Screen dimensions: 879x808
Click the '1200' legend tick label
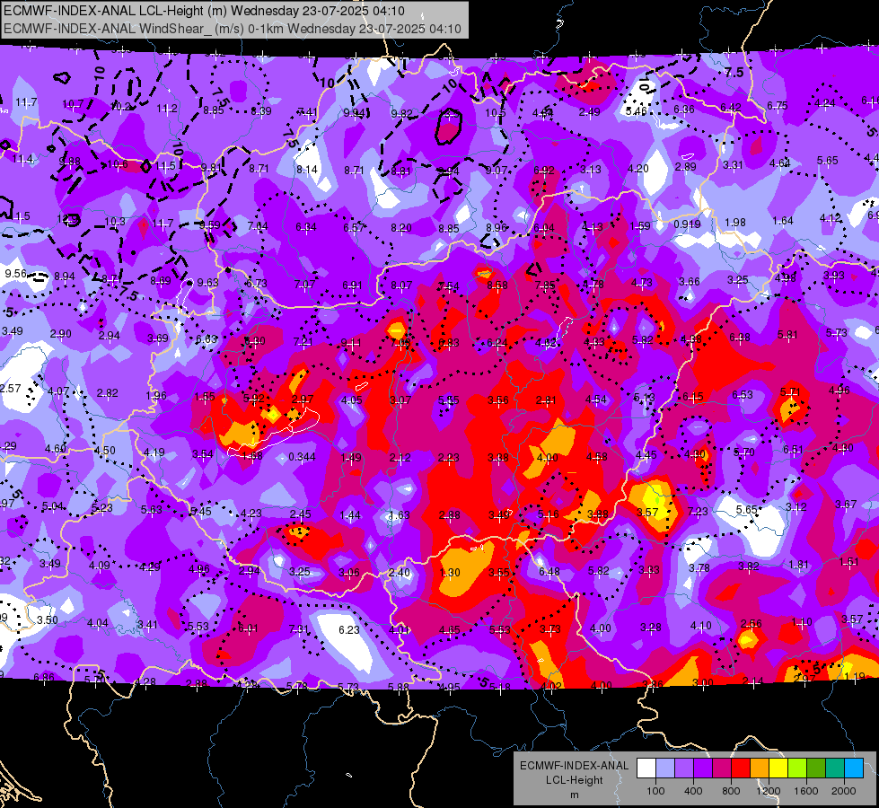(768, 791)
